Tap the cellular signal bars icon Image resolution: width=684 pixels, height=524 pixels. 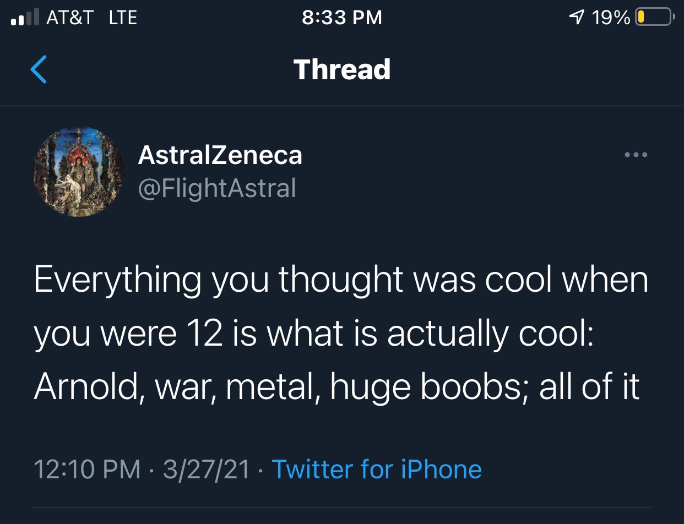click(x=25, y=18)
